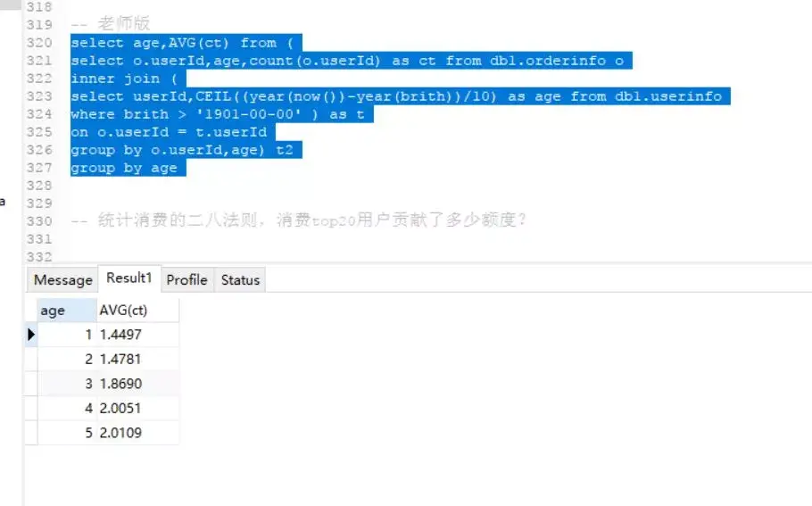
Task: Select the AVG(ct) column header
Action: pyautogui.click(x=137, y=311)
